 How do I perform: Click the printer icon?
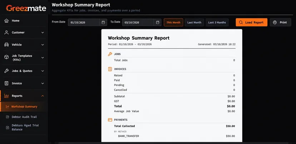[275, 23]
